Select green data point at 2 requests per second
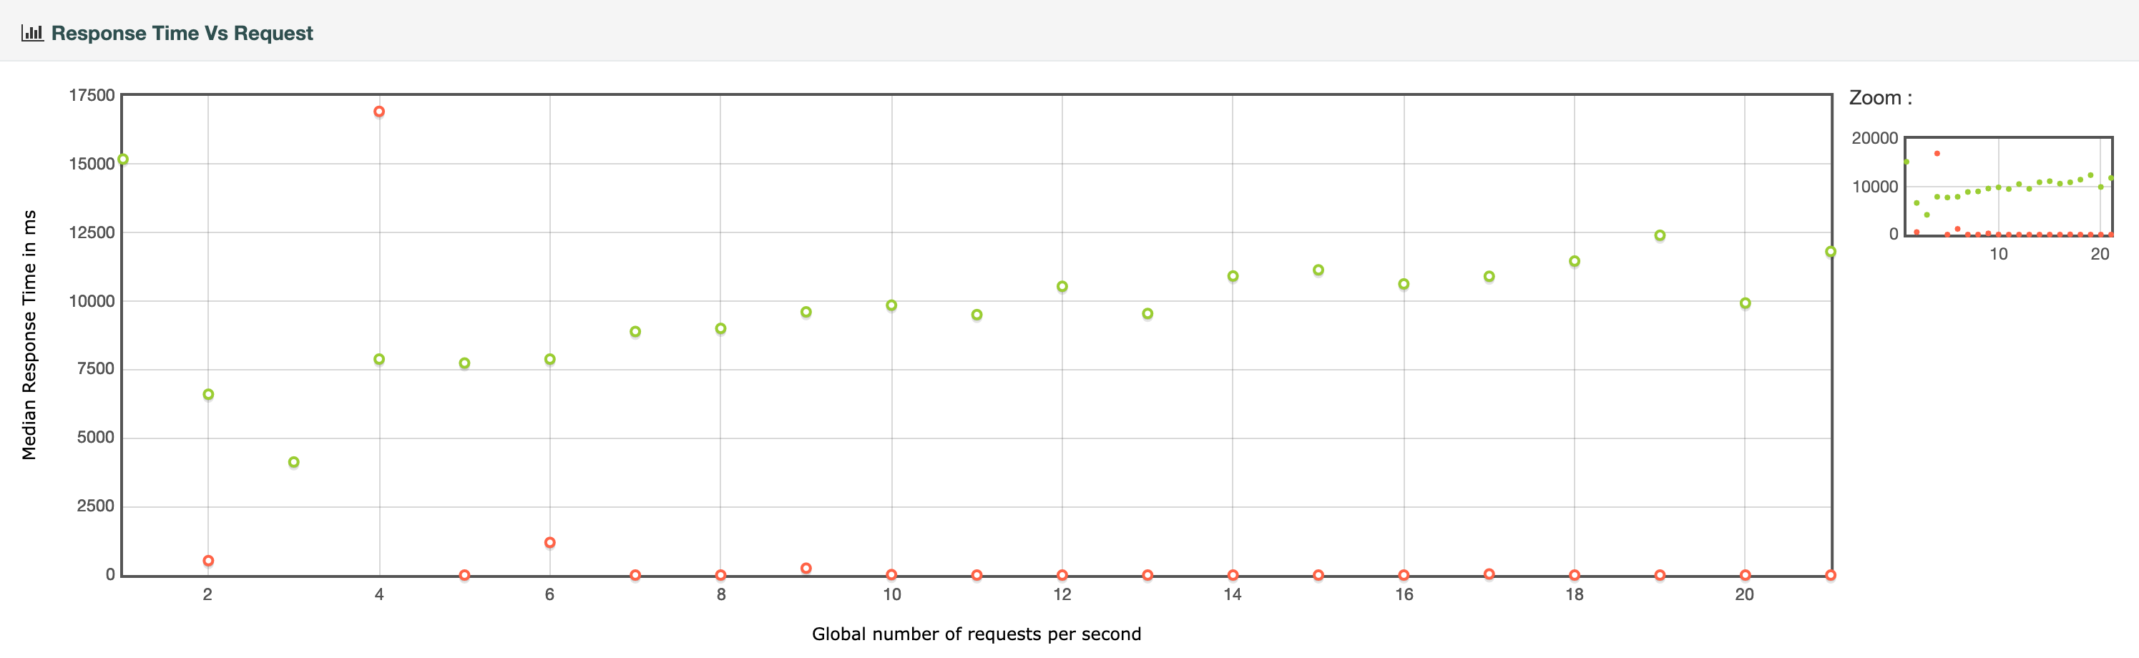 [x=208, y=395]
